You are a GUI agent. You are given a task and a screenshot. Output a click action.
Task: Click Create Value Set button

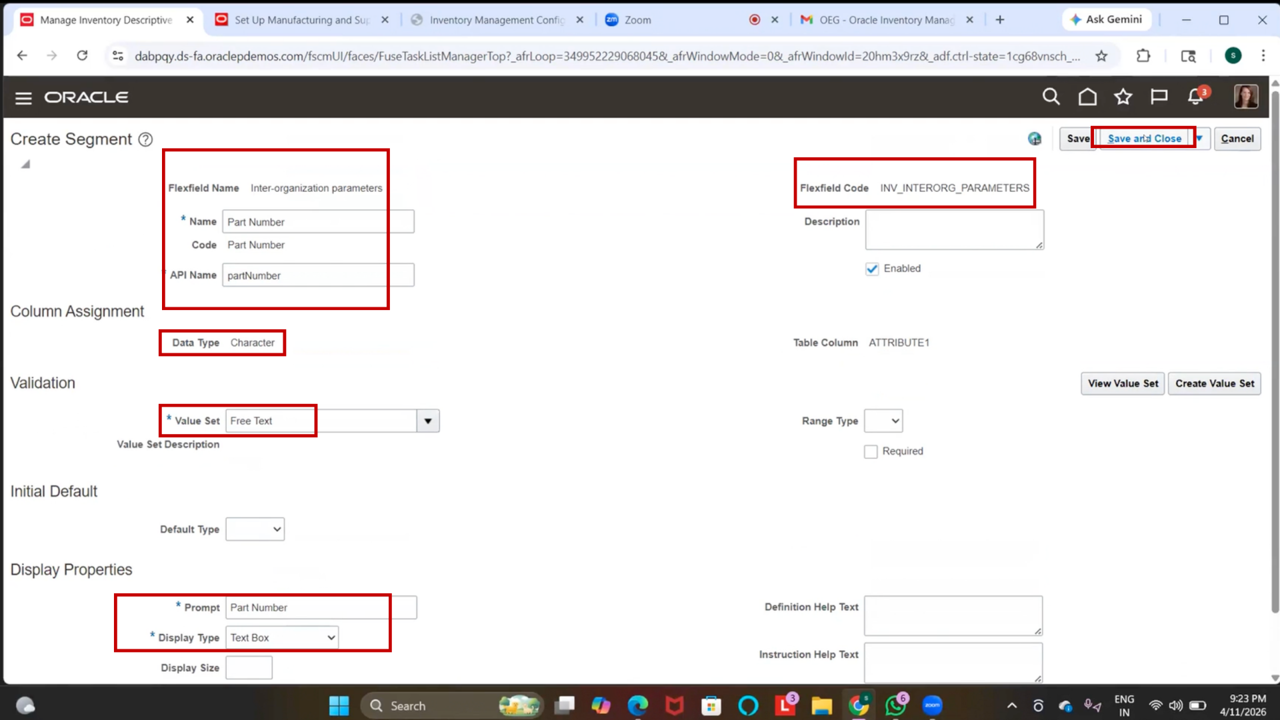pyautogui.click(x=1214, y=383)
